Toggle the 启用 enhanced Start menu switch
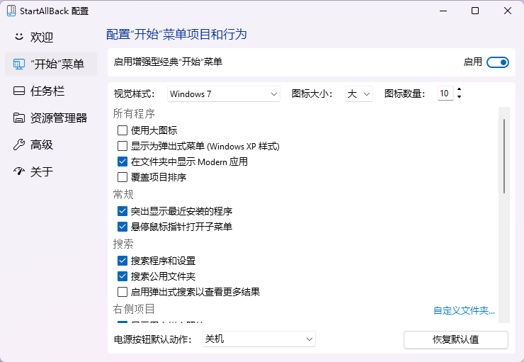Viewport: 524px width, 362px height. [x=498, y=62]
